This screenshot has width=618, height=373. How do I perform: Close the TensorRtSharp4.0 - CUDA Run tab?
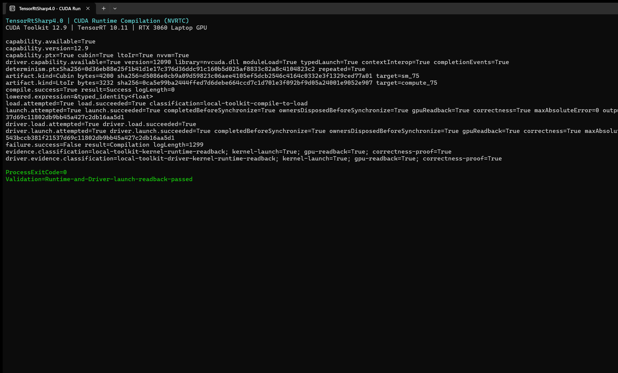pyautogui.click(x=88, y=8)
